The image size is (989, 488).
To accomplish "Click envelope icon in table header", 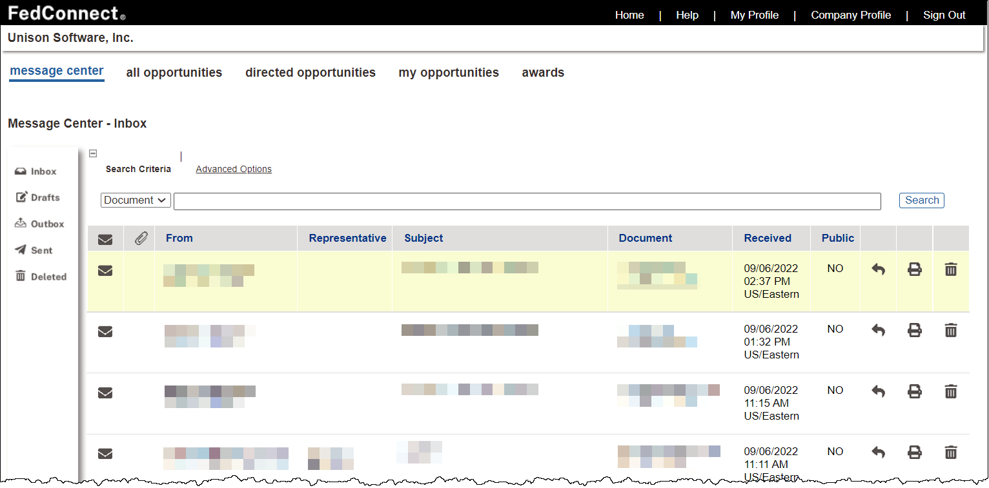I will (105, 240).
